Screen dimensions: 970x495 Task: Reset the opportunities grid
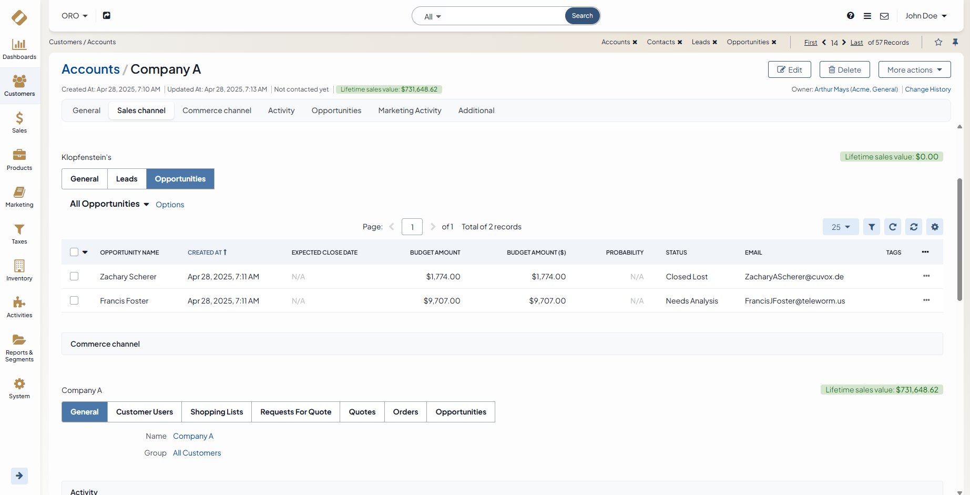pos(913,227)
